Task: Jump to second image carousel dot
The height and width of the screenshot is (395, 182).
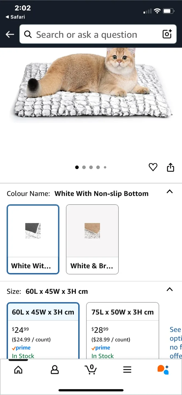Action: pos(84,167)
